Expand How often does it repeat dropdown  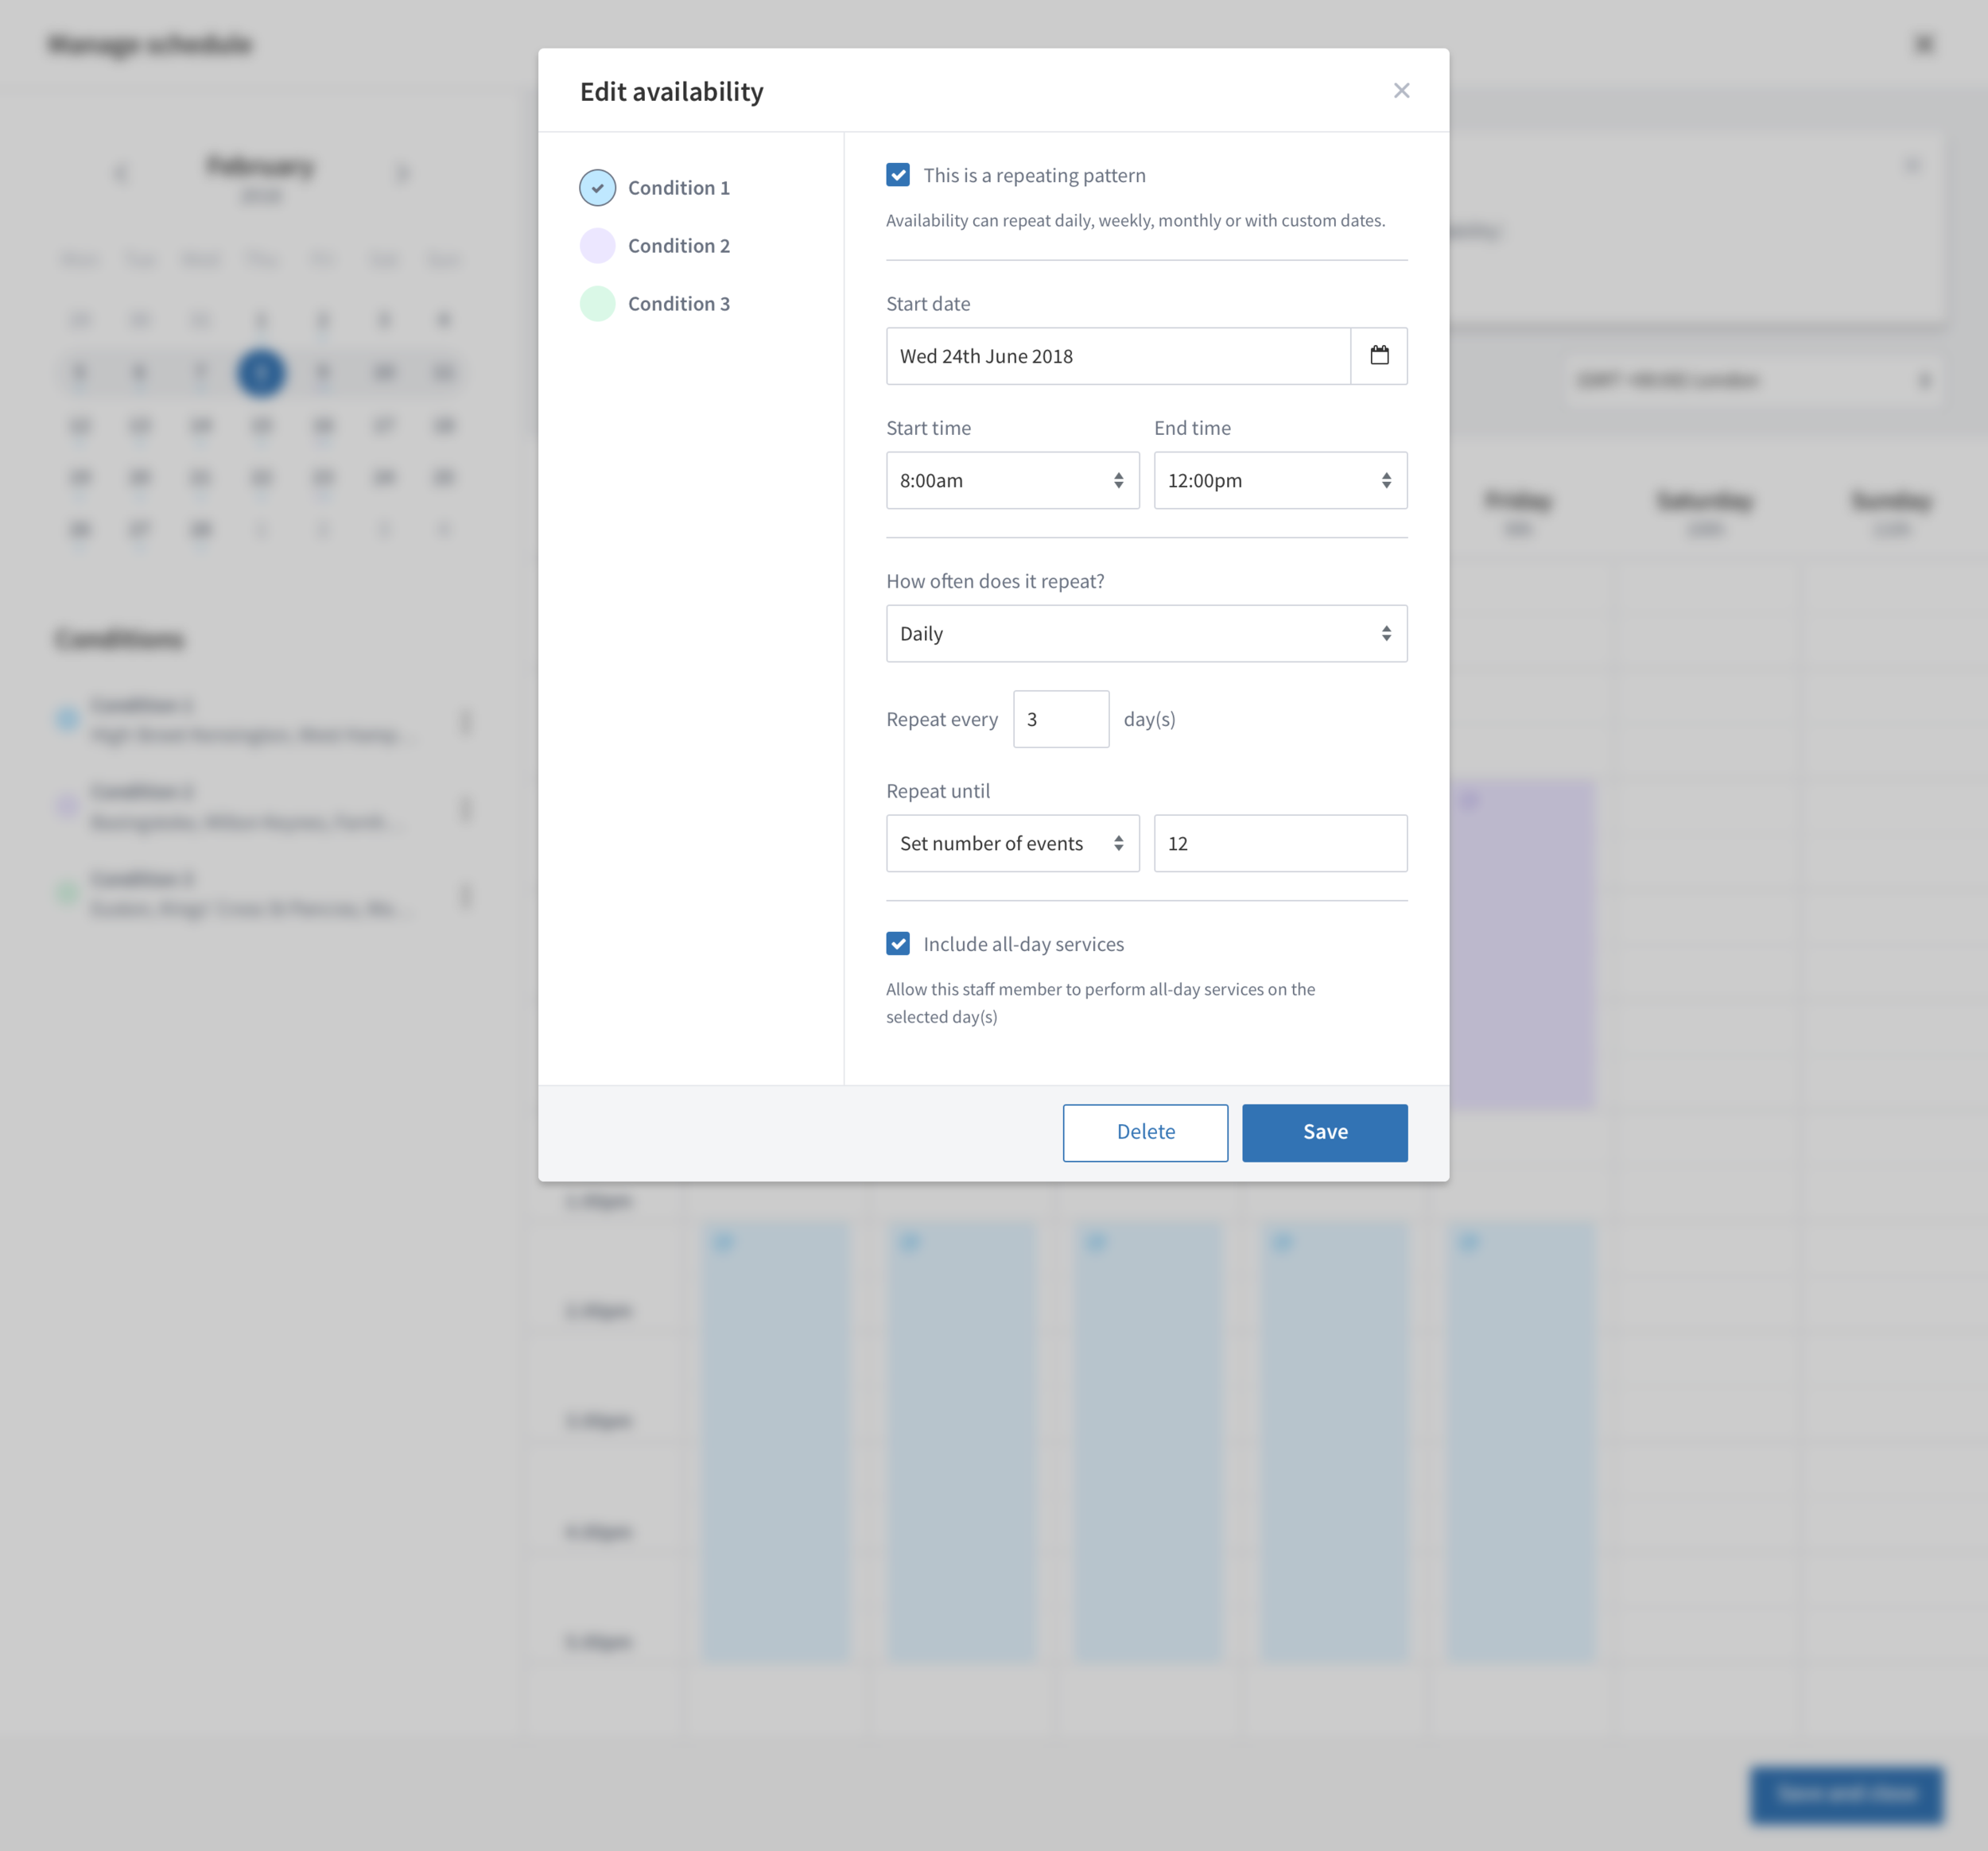[x=1145, y=634]
